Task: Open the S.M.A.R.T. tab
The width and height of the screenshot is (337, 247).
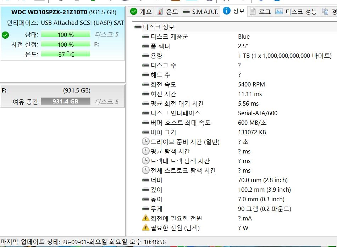Action: tap(200, 11)
